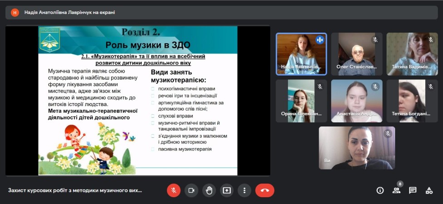Click slide title Розділ 2.
This screenshot has height=204, width=443.
coord(141,32)
